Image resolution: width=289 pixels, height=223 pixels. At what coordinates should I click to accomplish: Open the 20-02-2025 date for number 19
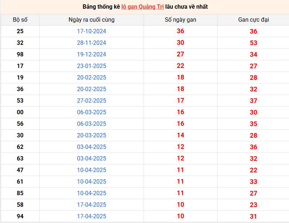(x=92, y=78)
